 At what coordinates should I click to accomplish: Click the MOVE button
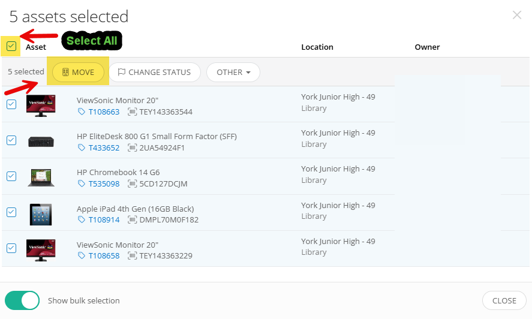tap(78, 73)
